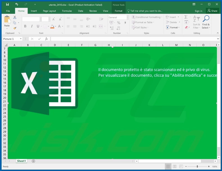This screenshot has width=222, height=171.
Task: Click Tell me what you want search
Action: click(145, 11)
